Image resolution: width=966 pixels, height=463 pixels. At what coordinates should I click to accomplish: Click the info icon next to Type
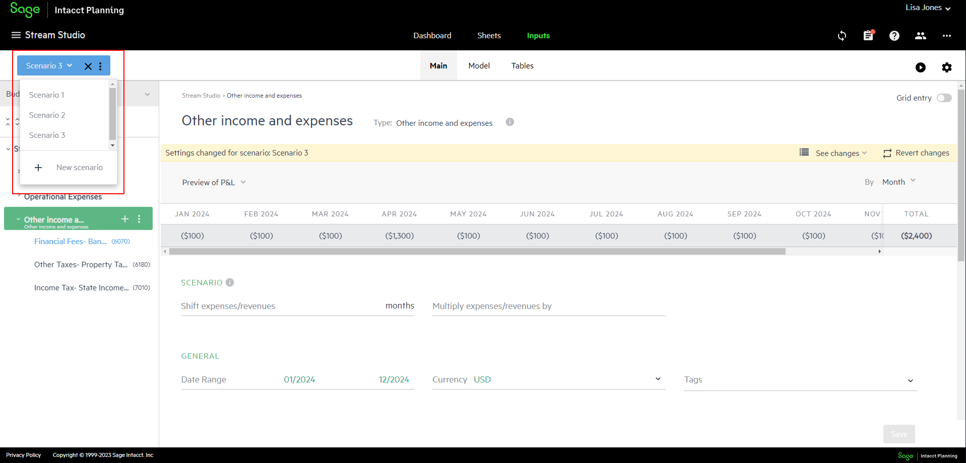pos(510,122)
